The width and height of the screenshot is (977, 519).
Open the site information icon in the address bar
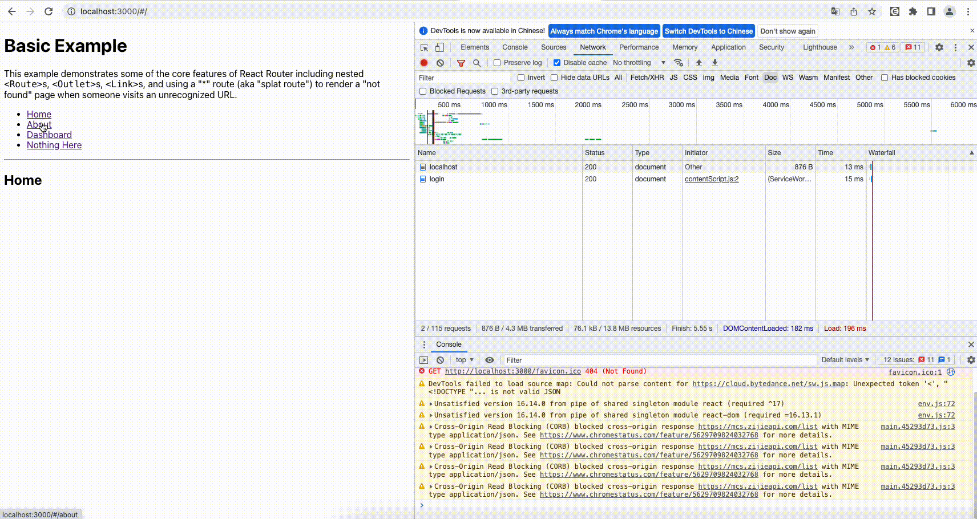point(71,11)
